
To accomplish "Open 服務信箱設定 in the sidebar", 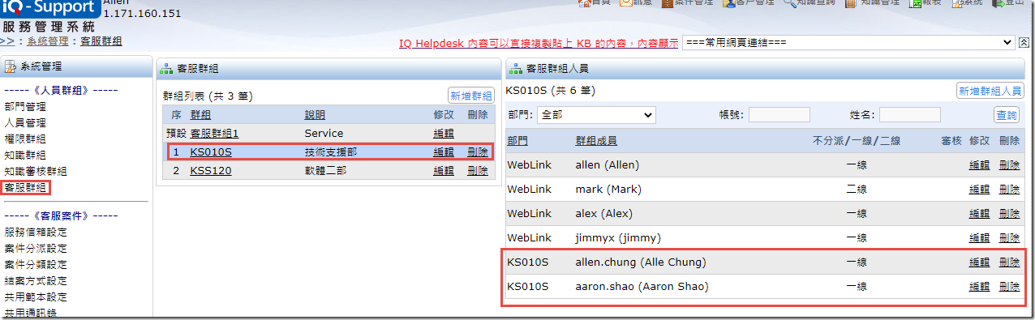I will (36, 232).
